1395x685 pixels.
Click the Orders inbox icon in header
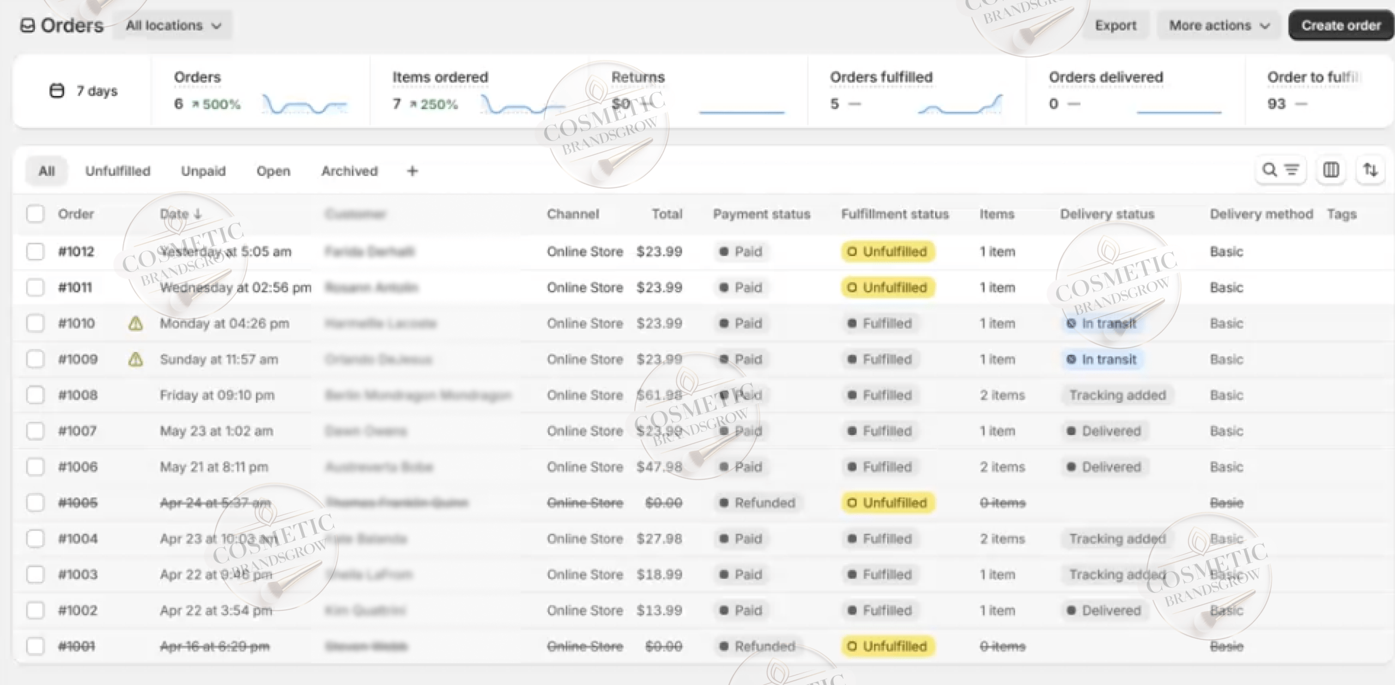(27, 26)
